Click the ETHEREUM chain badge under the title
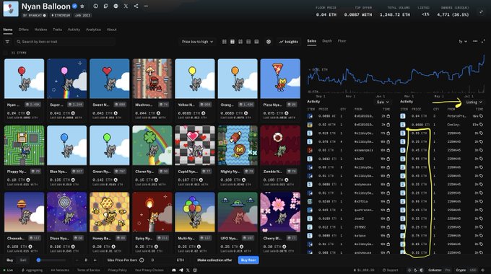 pyautogui.click(x=61, y=15)
